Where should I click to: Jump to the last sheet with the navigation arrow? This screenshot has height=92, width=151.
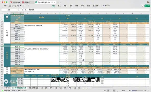tap(9, 88)
